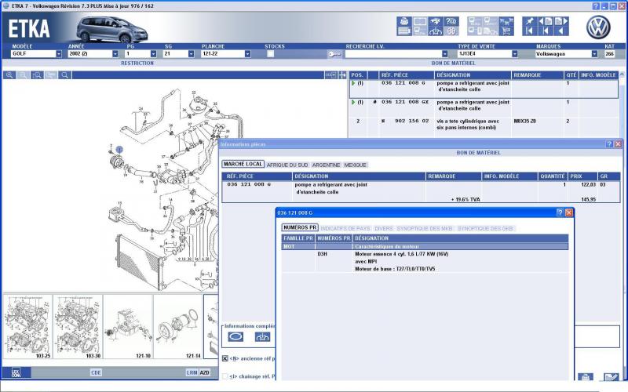Click the KAT 266 field
This screenshot has height=392, width=628.
tap(609, 54)
